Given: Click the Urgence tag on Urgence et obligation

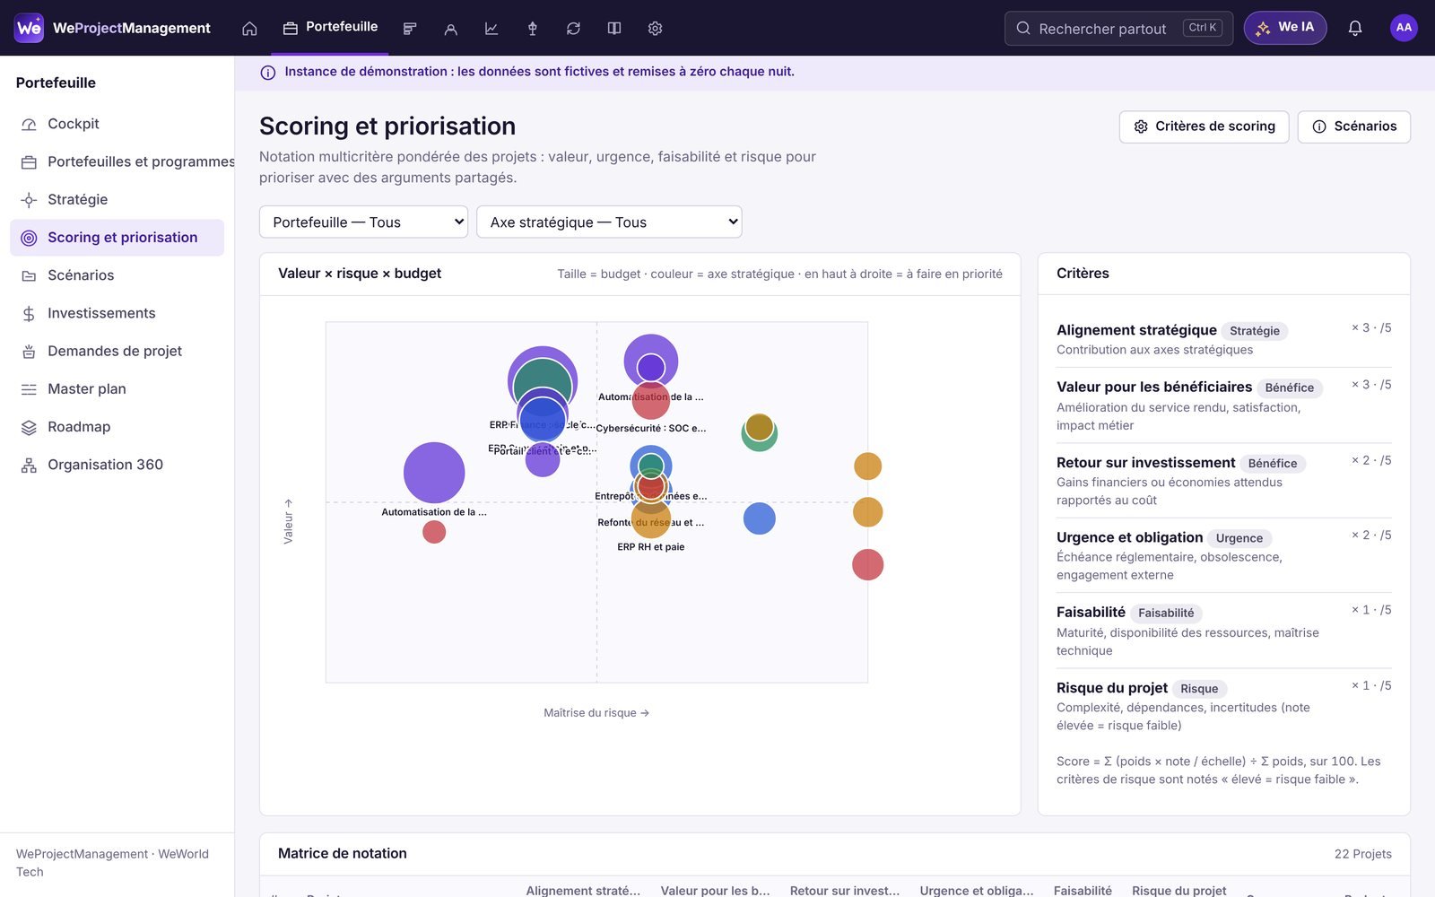Looking at the screenshot, I should pos(1239,538).
